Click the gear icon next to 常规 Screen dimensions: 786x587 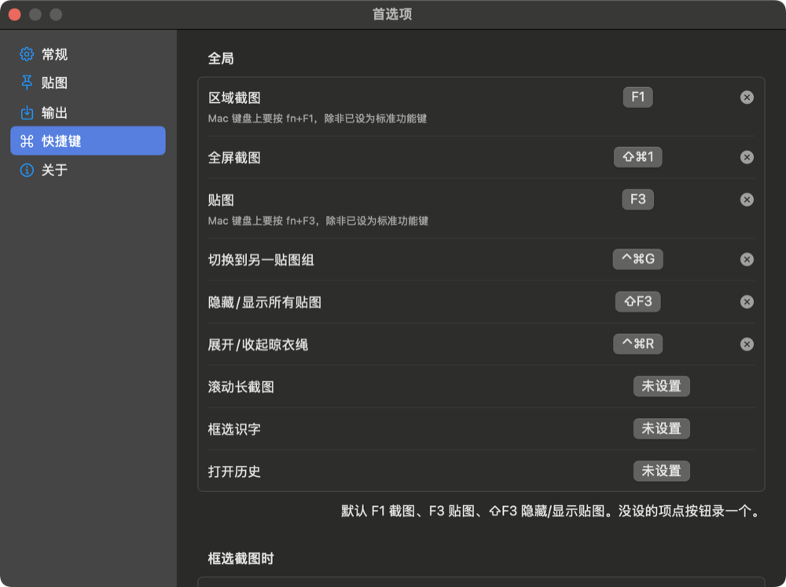point(27,54)
